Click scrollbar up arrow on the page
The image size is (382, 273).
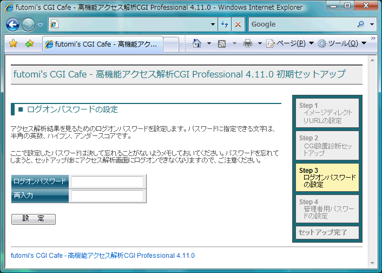click(x=372, y=60)
